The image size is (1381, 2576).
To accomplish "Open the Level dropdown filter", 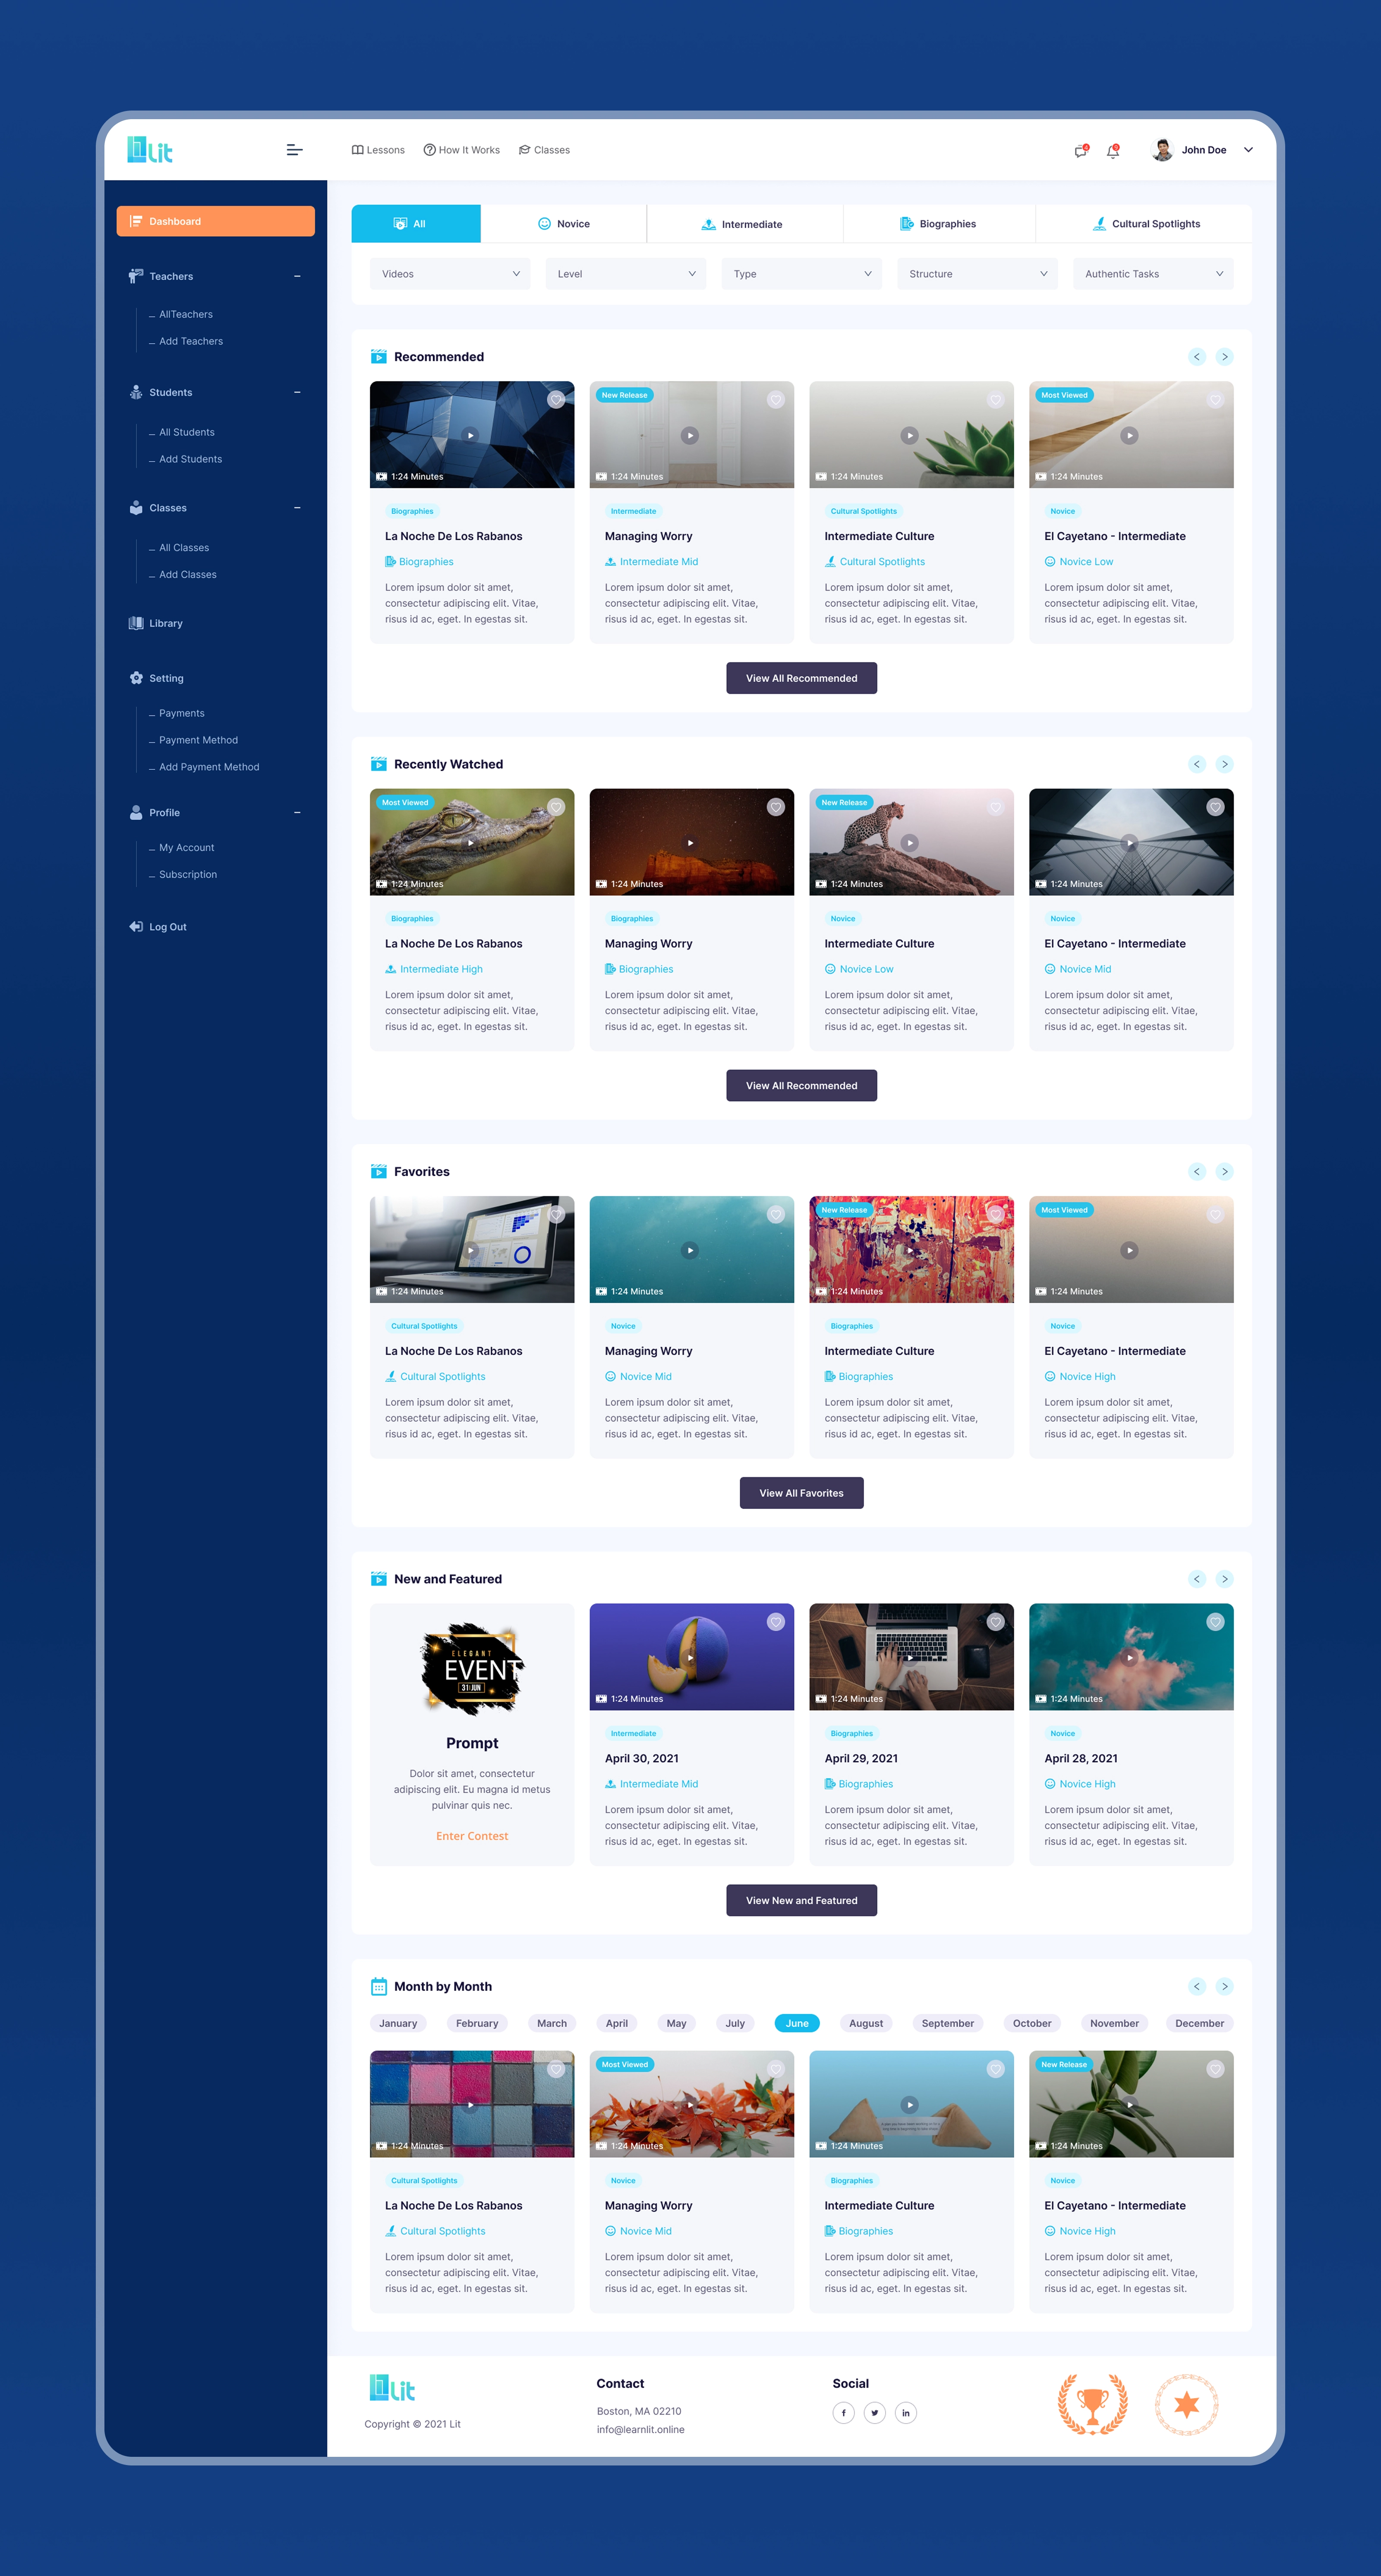I will click(x=625, y=274).
